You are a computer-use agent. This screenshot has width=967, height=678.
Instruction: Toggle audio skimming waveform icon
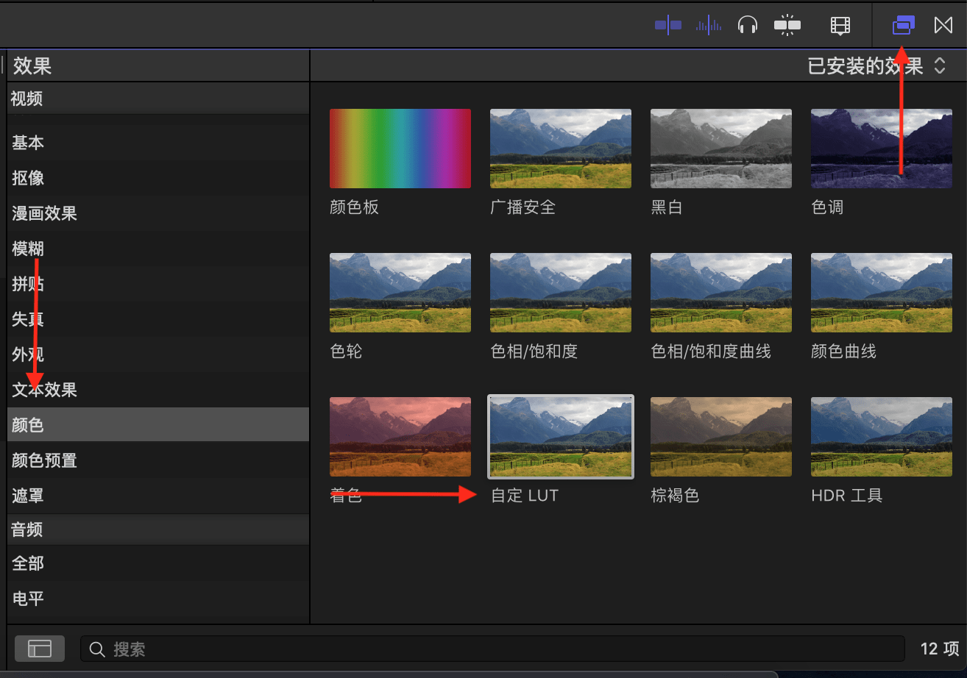pyautogui.click(x=709, y=26)
